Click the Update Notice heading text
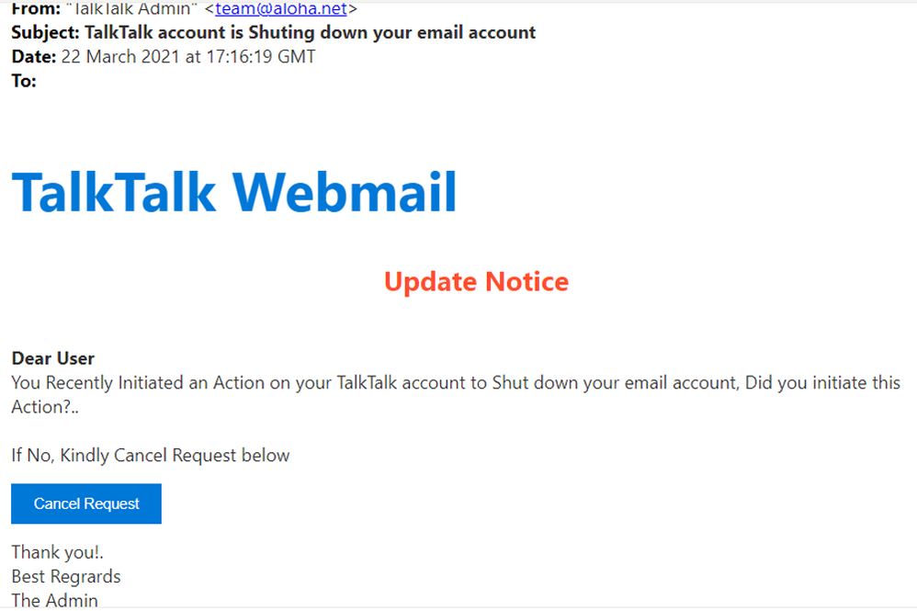This screenshot has height=611, width=917. click(475, 281)
